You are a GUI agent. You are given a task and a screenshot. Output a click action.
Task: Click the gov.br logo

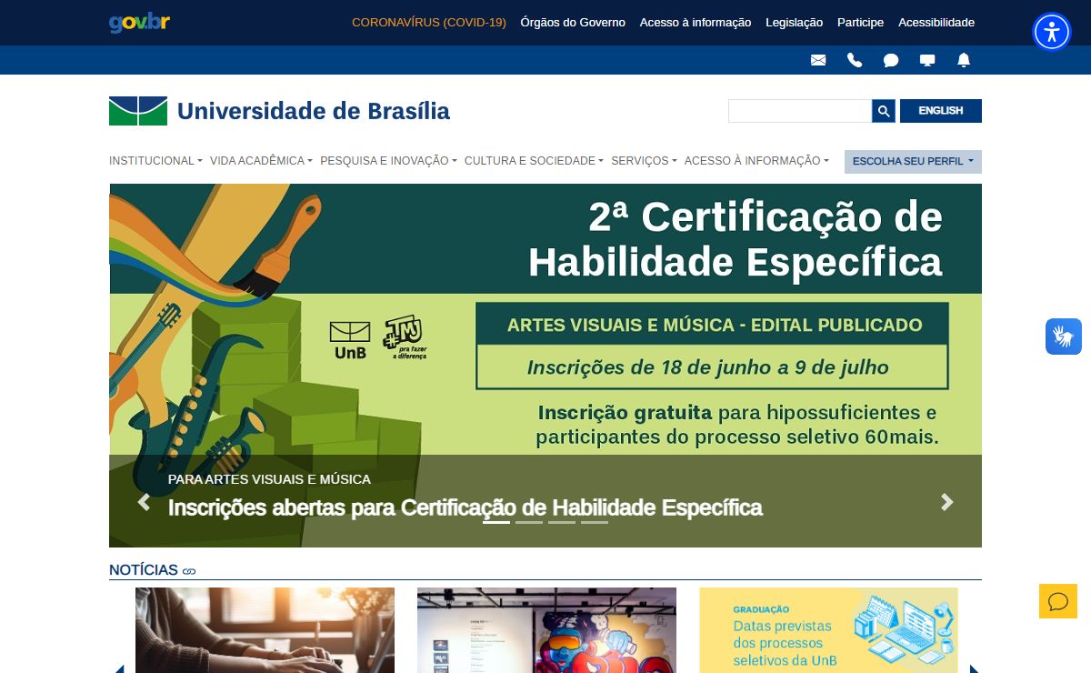click(139, 23)
